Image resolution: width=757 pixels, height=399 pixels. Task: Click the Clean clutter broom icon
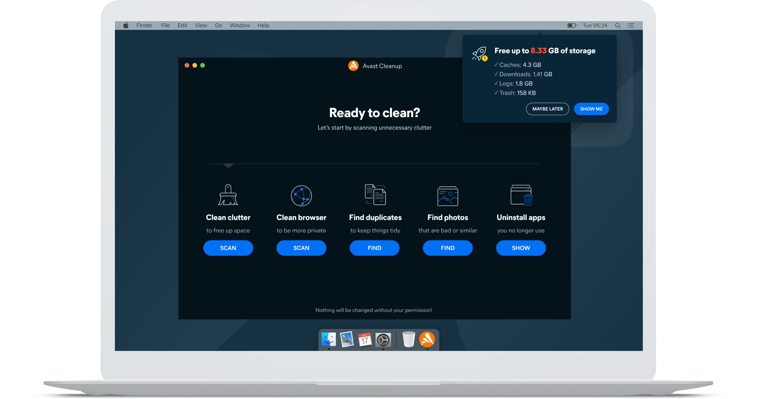[228, 195]
